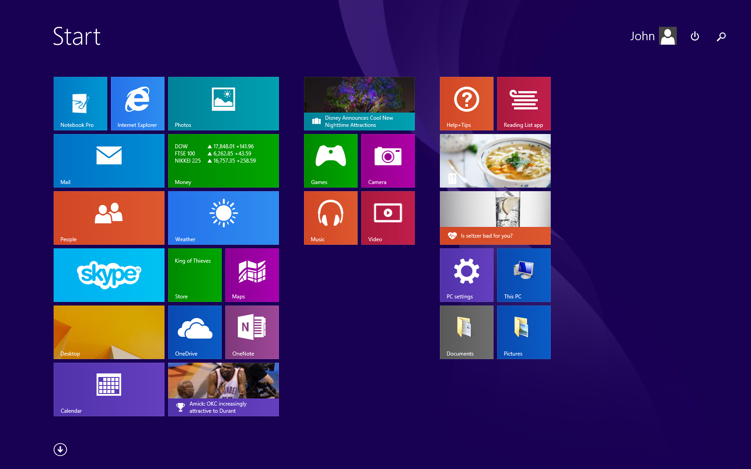Viewport: 751px width, 469px height.
Task: Open the Food & Drink soup tile
Action: (495, 161)
